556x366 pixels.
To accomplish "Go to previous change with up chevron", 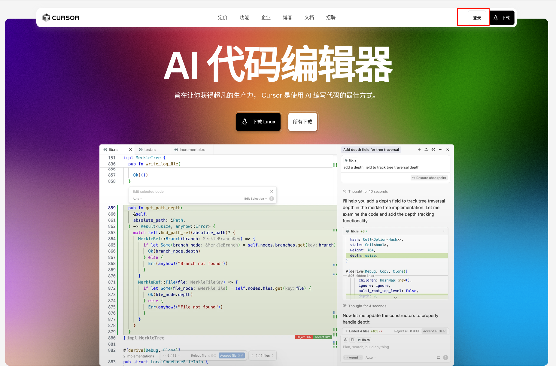I will click(164, 355).
